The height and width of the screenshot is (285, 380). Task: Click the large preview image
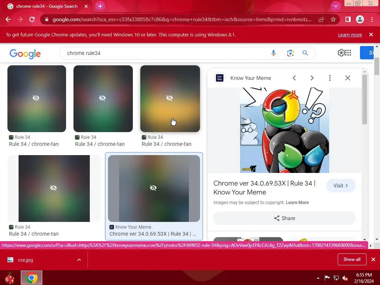coord(285,130)
